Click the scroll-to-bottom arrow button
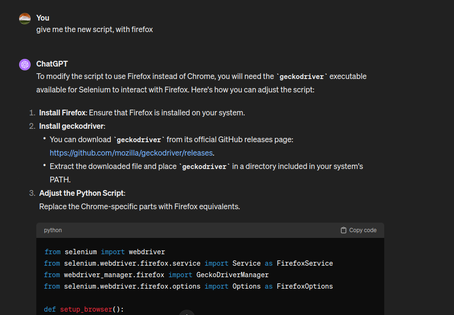Image resolution: width=454 pixels, height=315 pixels. pos(187,313)
